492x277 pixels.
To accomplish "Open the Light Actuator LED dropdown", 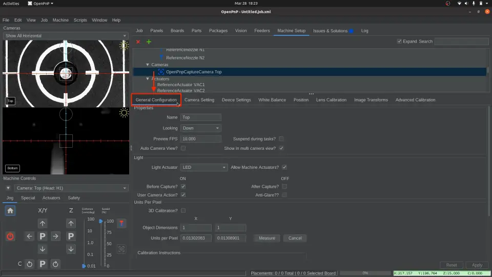I will [203, 167].
